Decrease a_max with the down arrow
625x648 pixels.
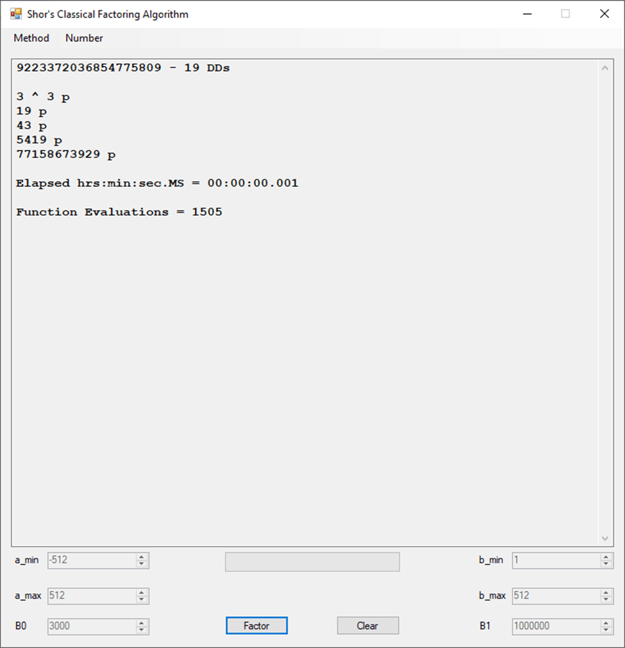pyautogui.click(x=142, y=599)
